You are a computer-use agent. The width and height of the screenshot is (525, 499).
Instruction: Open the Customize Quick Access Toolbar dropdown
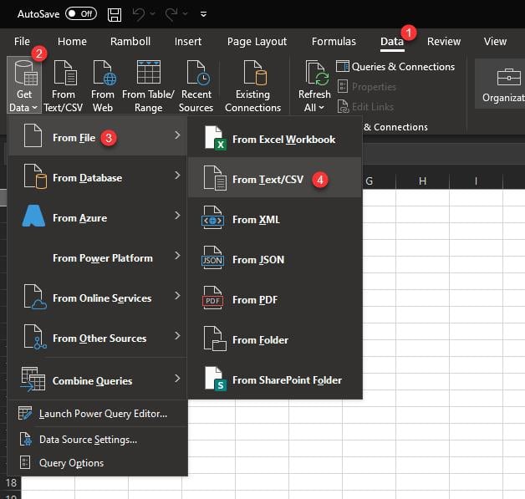204,14
